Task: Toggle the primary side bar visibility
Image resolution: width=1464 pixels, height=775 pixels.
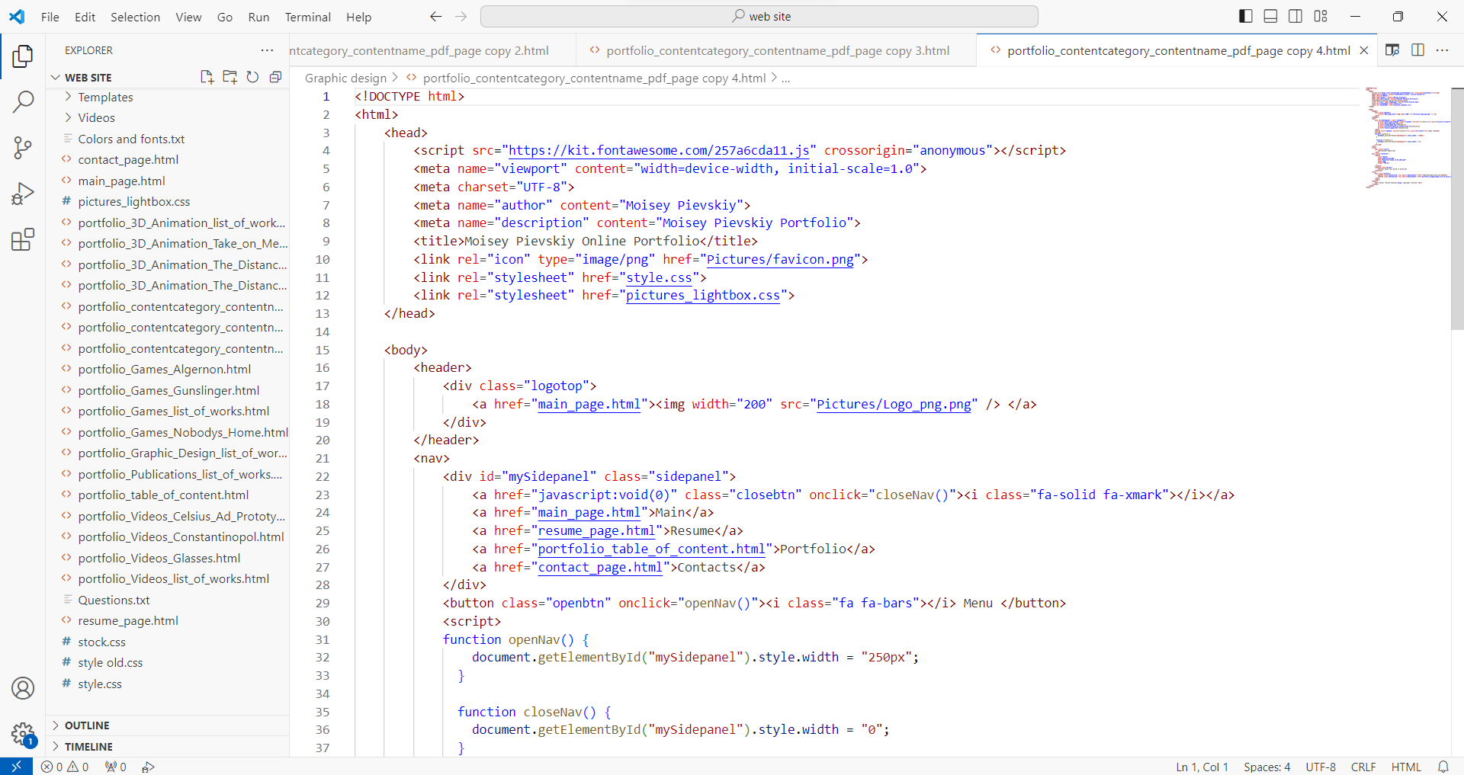Action: coord(1246,16)
